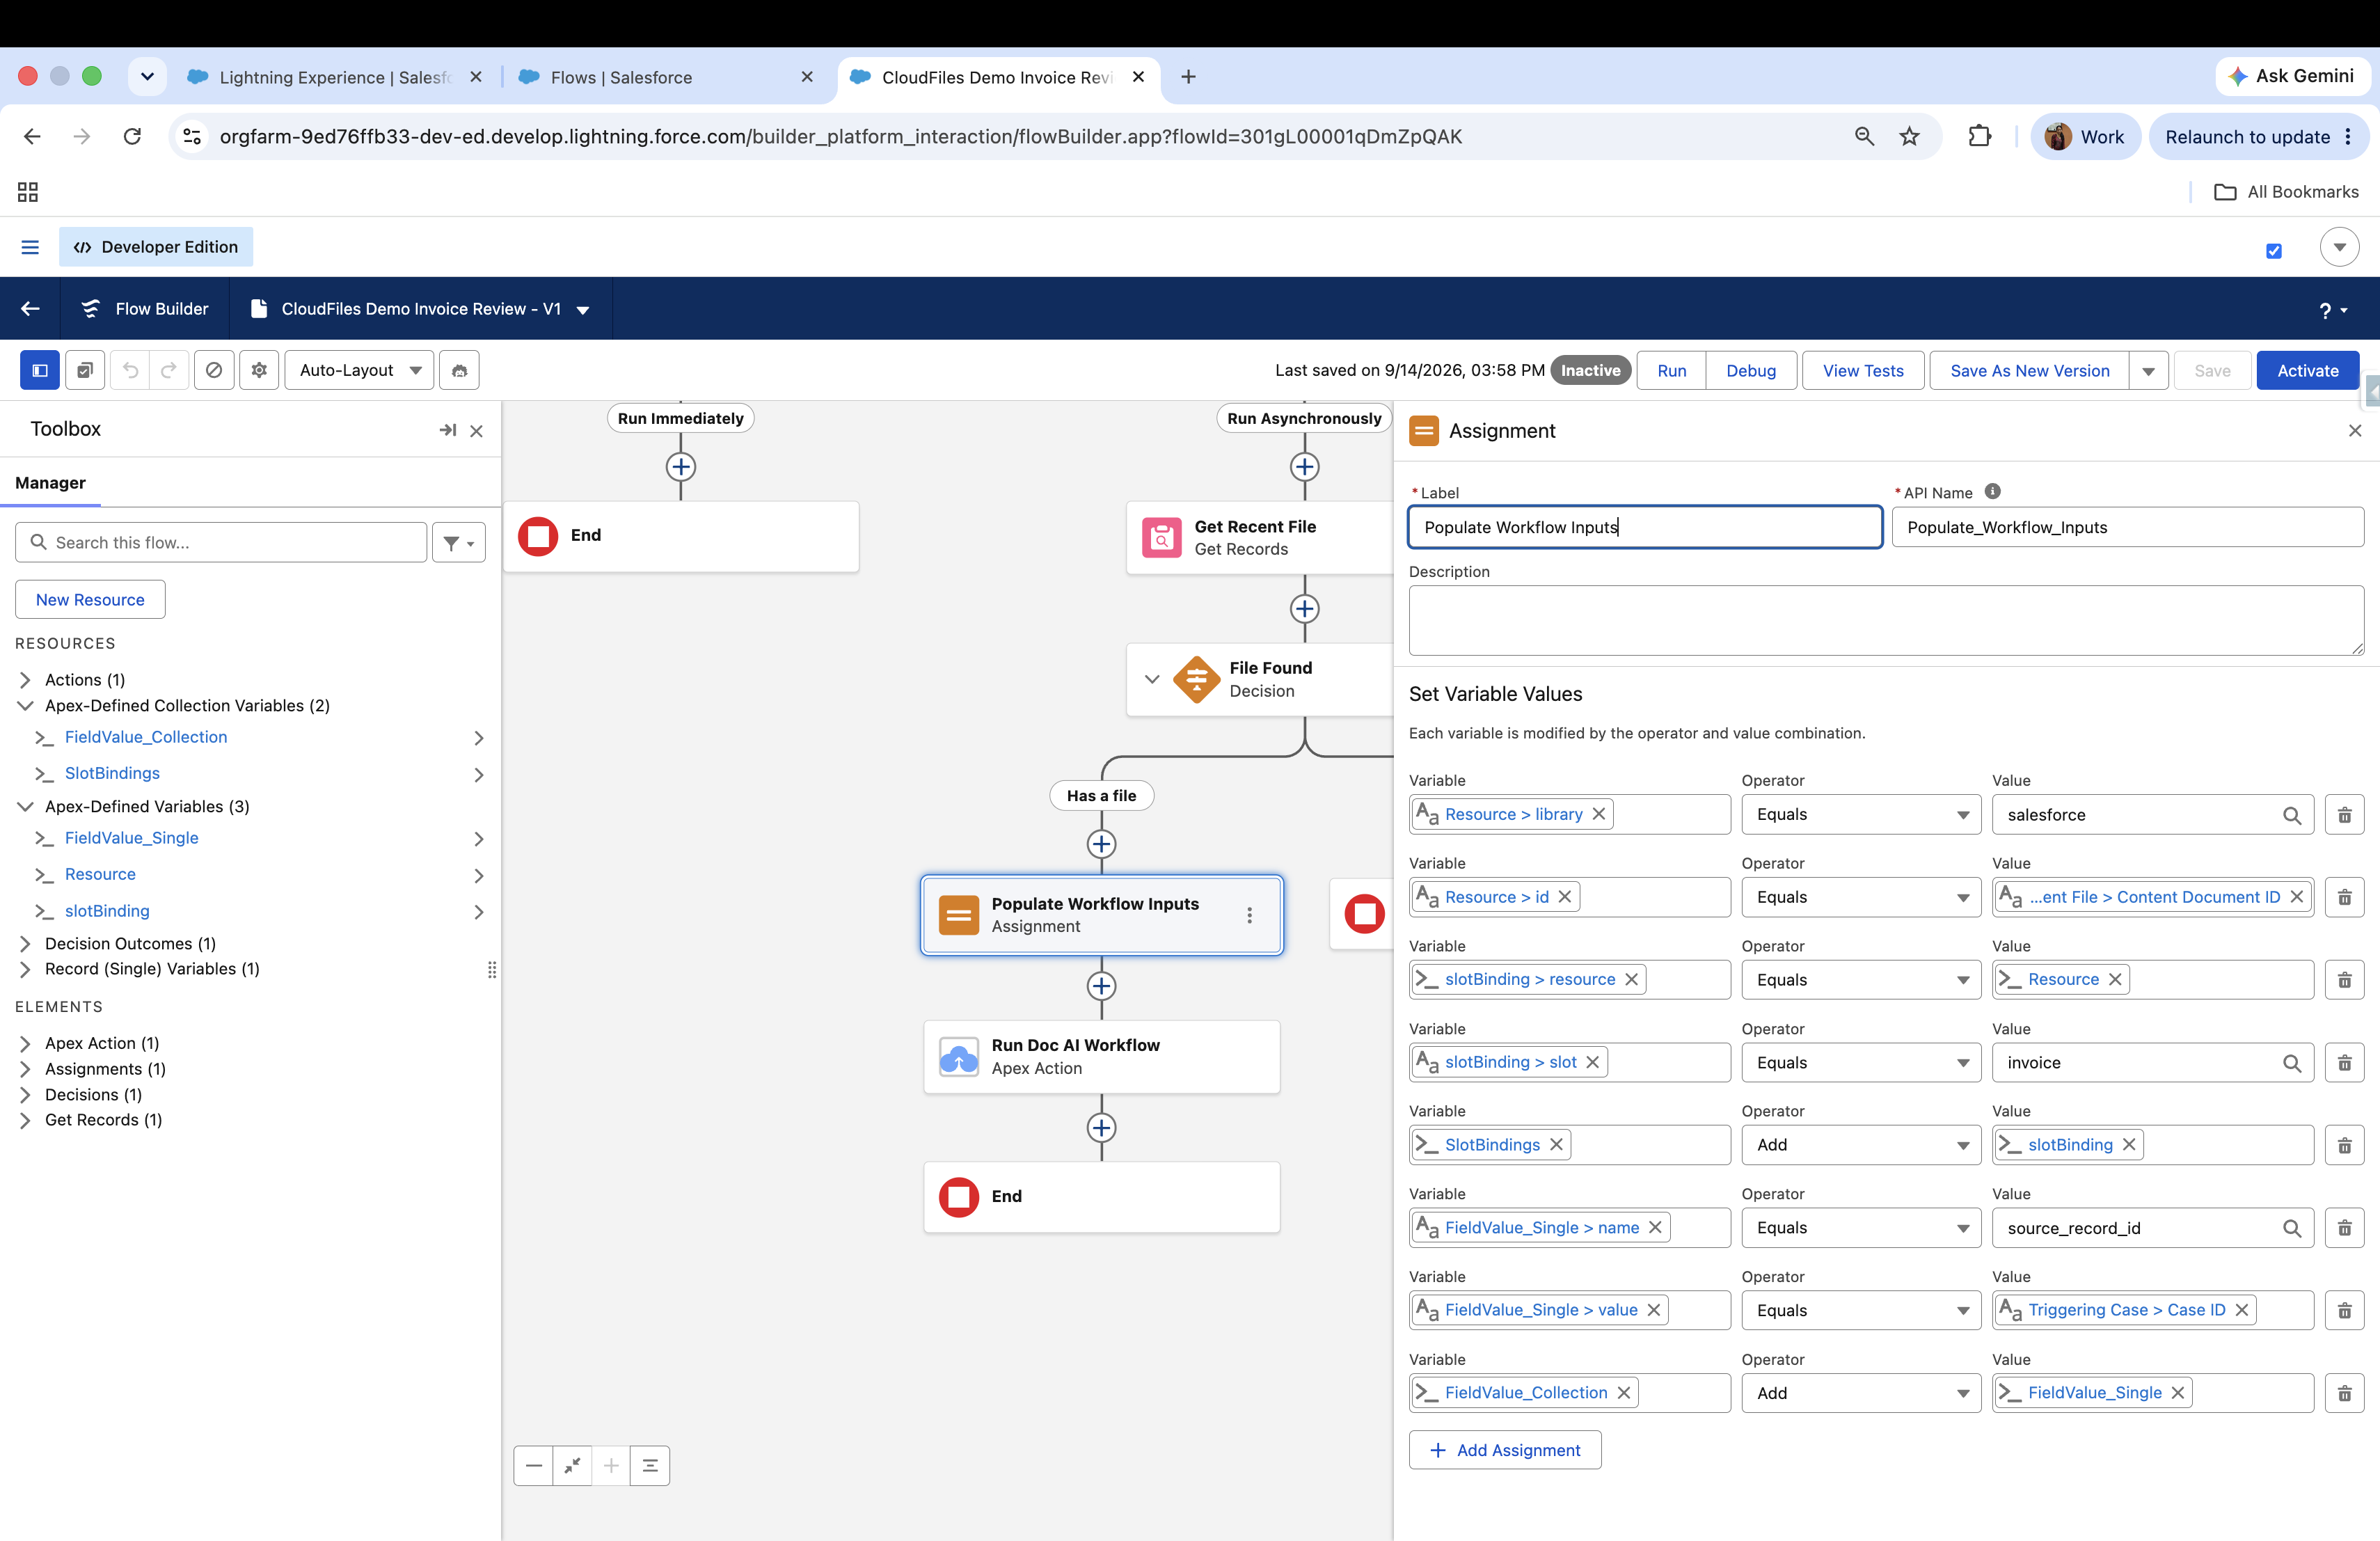Close the Toolbox panel
Viewport: 2380px width, 1541px height.
[x=476, y=431]
